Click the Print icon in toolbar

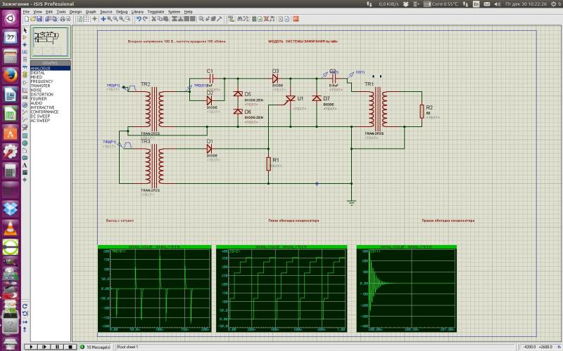pyautogui.click(x=63, y=19)
